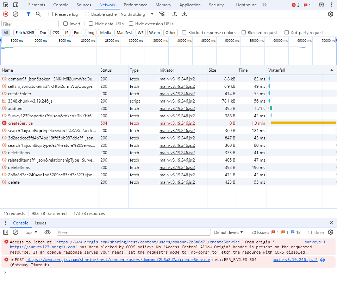Open Default levels dropdown
337x288 pixels.
tap(229, 232)
